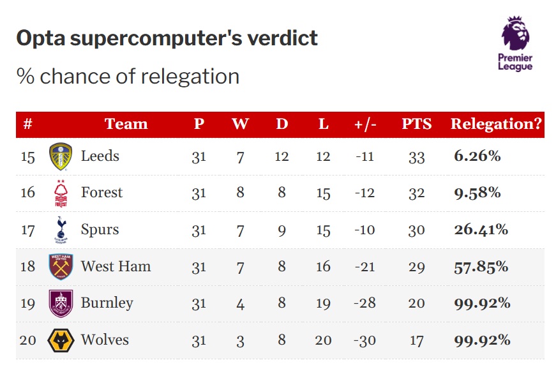The height and width of the screenshot is (367, 556).
Task: Click the Team column header
Action: click(x=126, y=124)
